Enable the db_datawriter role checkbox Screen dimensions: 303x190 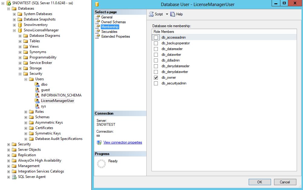pos(156,55)
